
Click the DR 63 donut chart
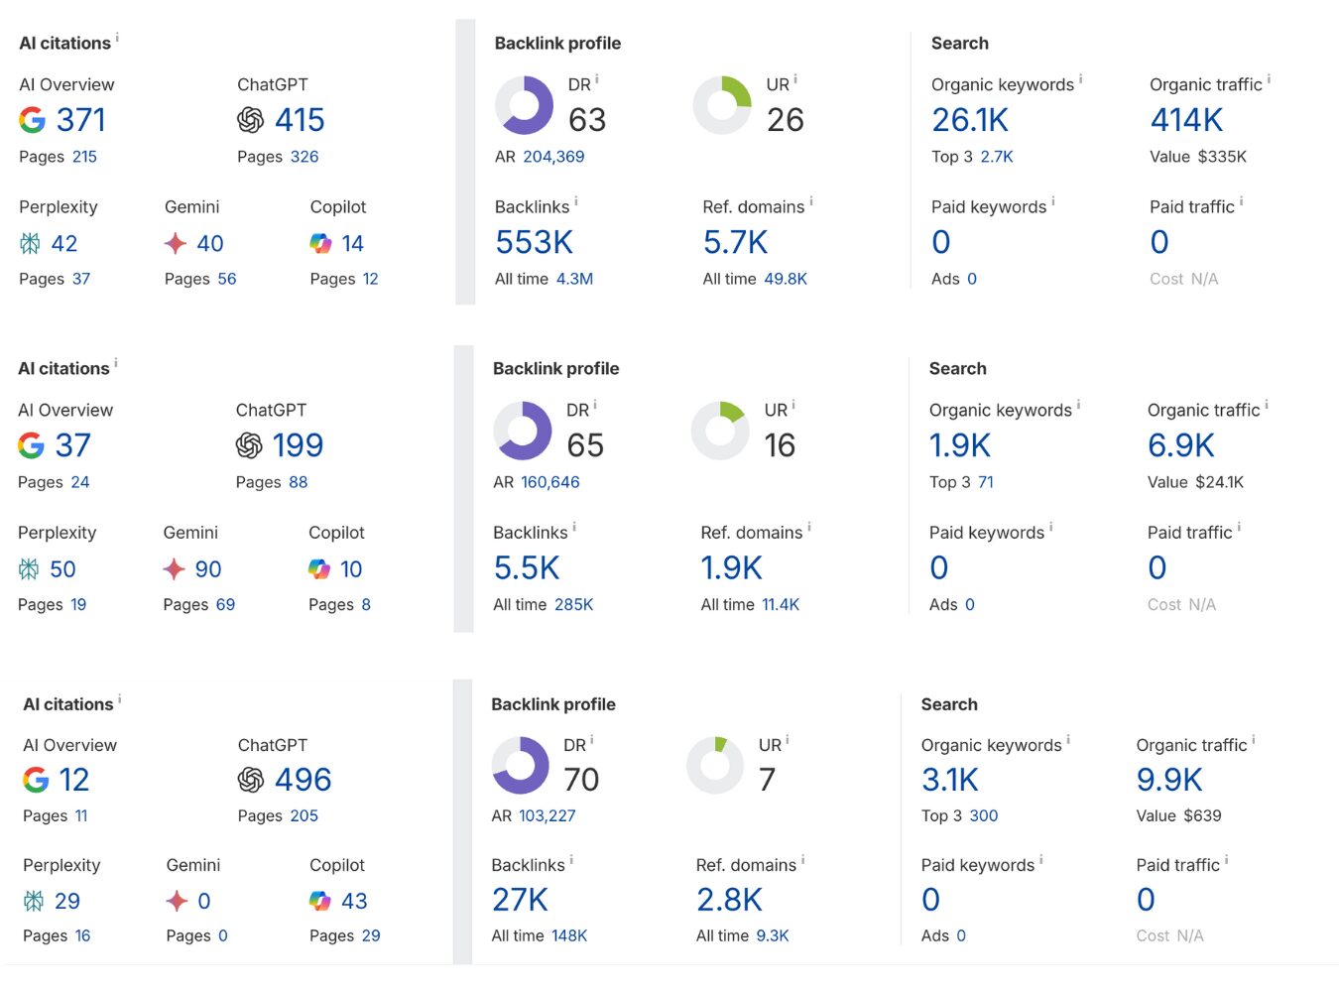click(524, 106)
